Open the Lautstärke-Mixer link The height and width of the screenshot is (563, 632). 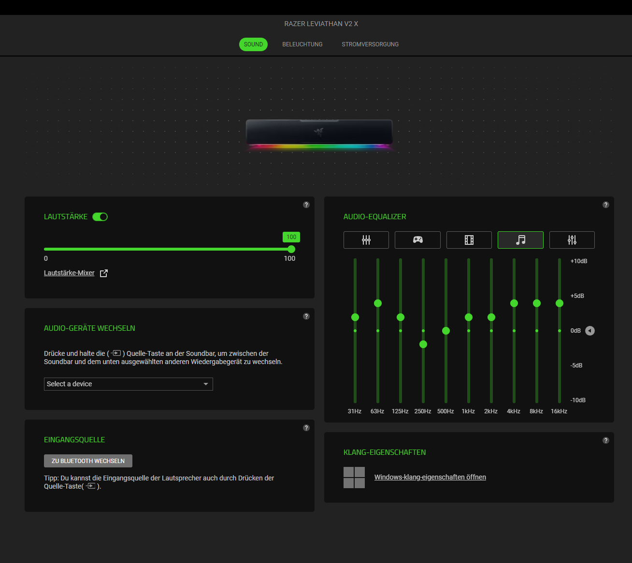[x=69, y=273]
